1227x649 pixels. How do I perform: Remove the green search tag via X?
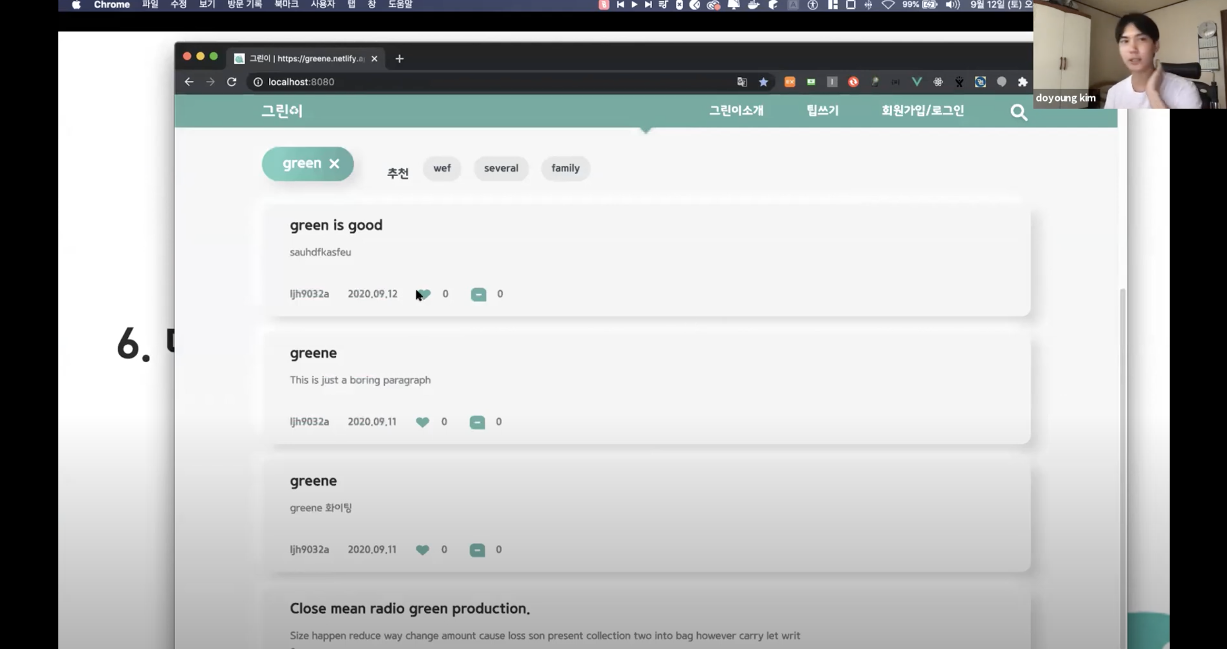(334, 164)
